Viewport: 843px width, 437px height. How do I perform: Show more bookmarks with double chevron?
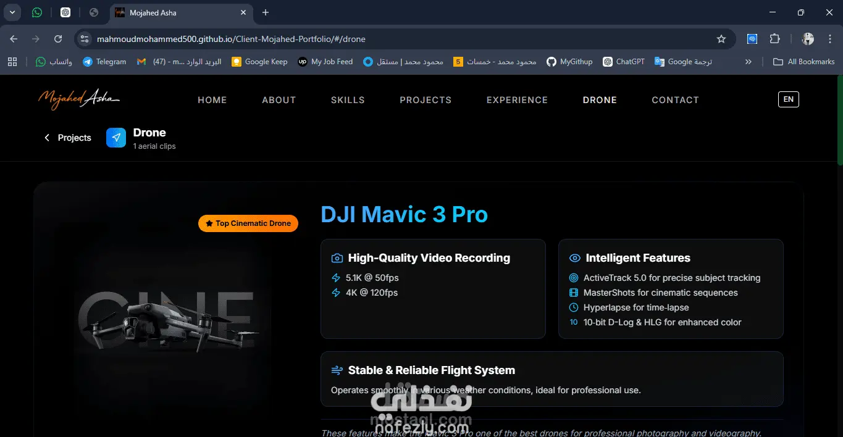[749, 62]
